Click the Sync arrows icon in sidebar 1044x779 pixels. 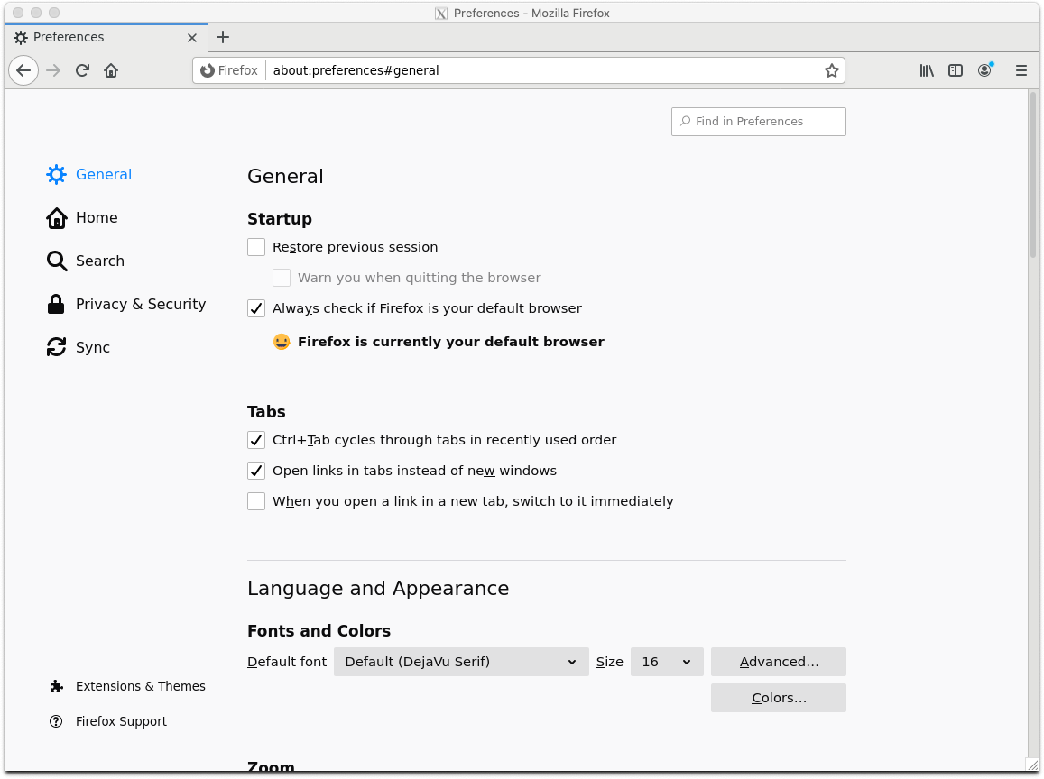coord(57,347)
